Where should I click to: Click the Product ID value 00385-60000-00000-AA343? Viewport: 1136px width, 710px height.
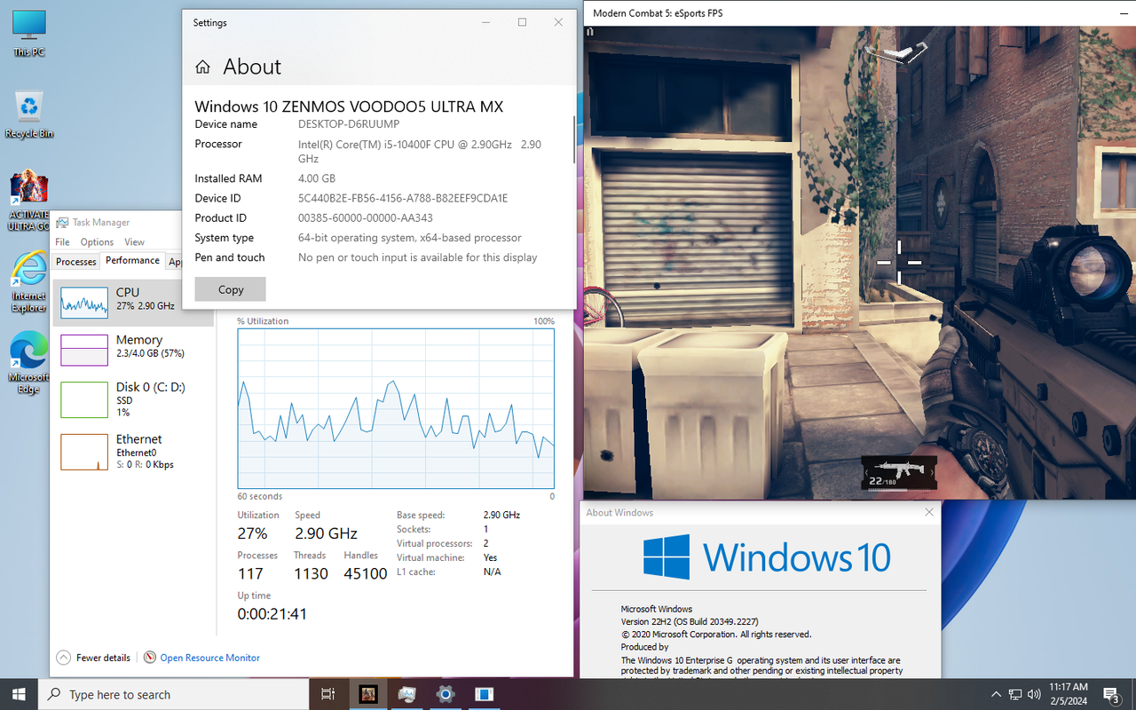coord(366,218)
